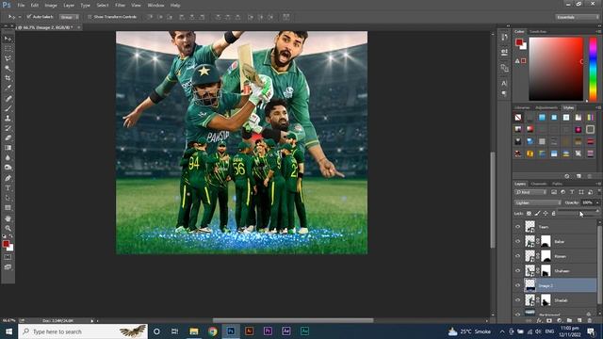Select the Path Selection tool
Screen dimensions: 603x339
click(x=8, y=198)
